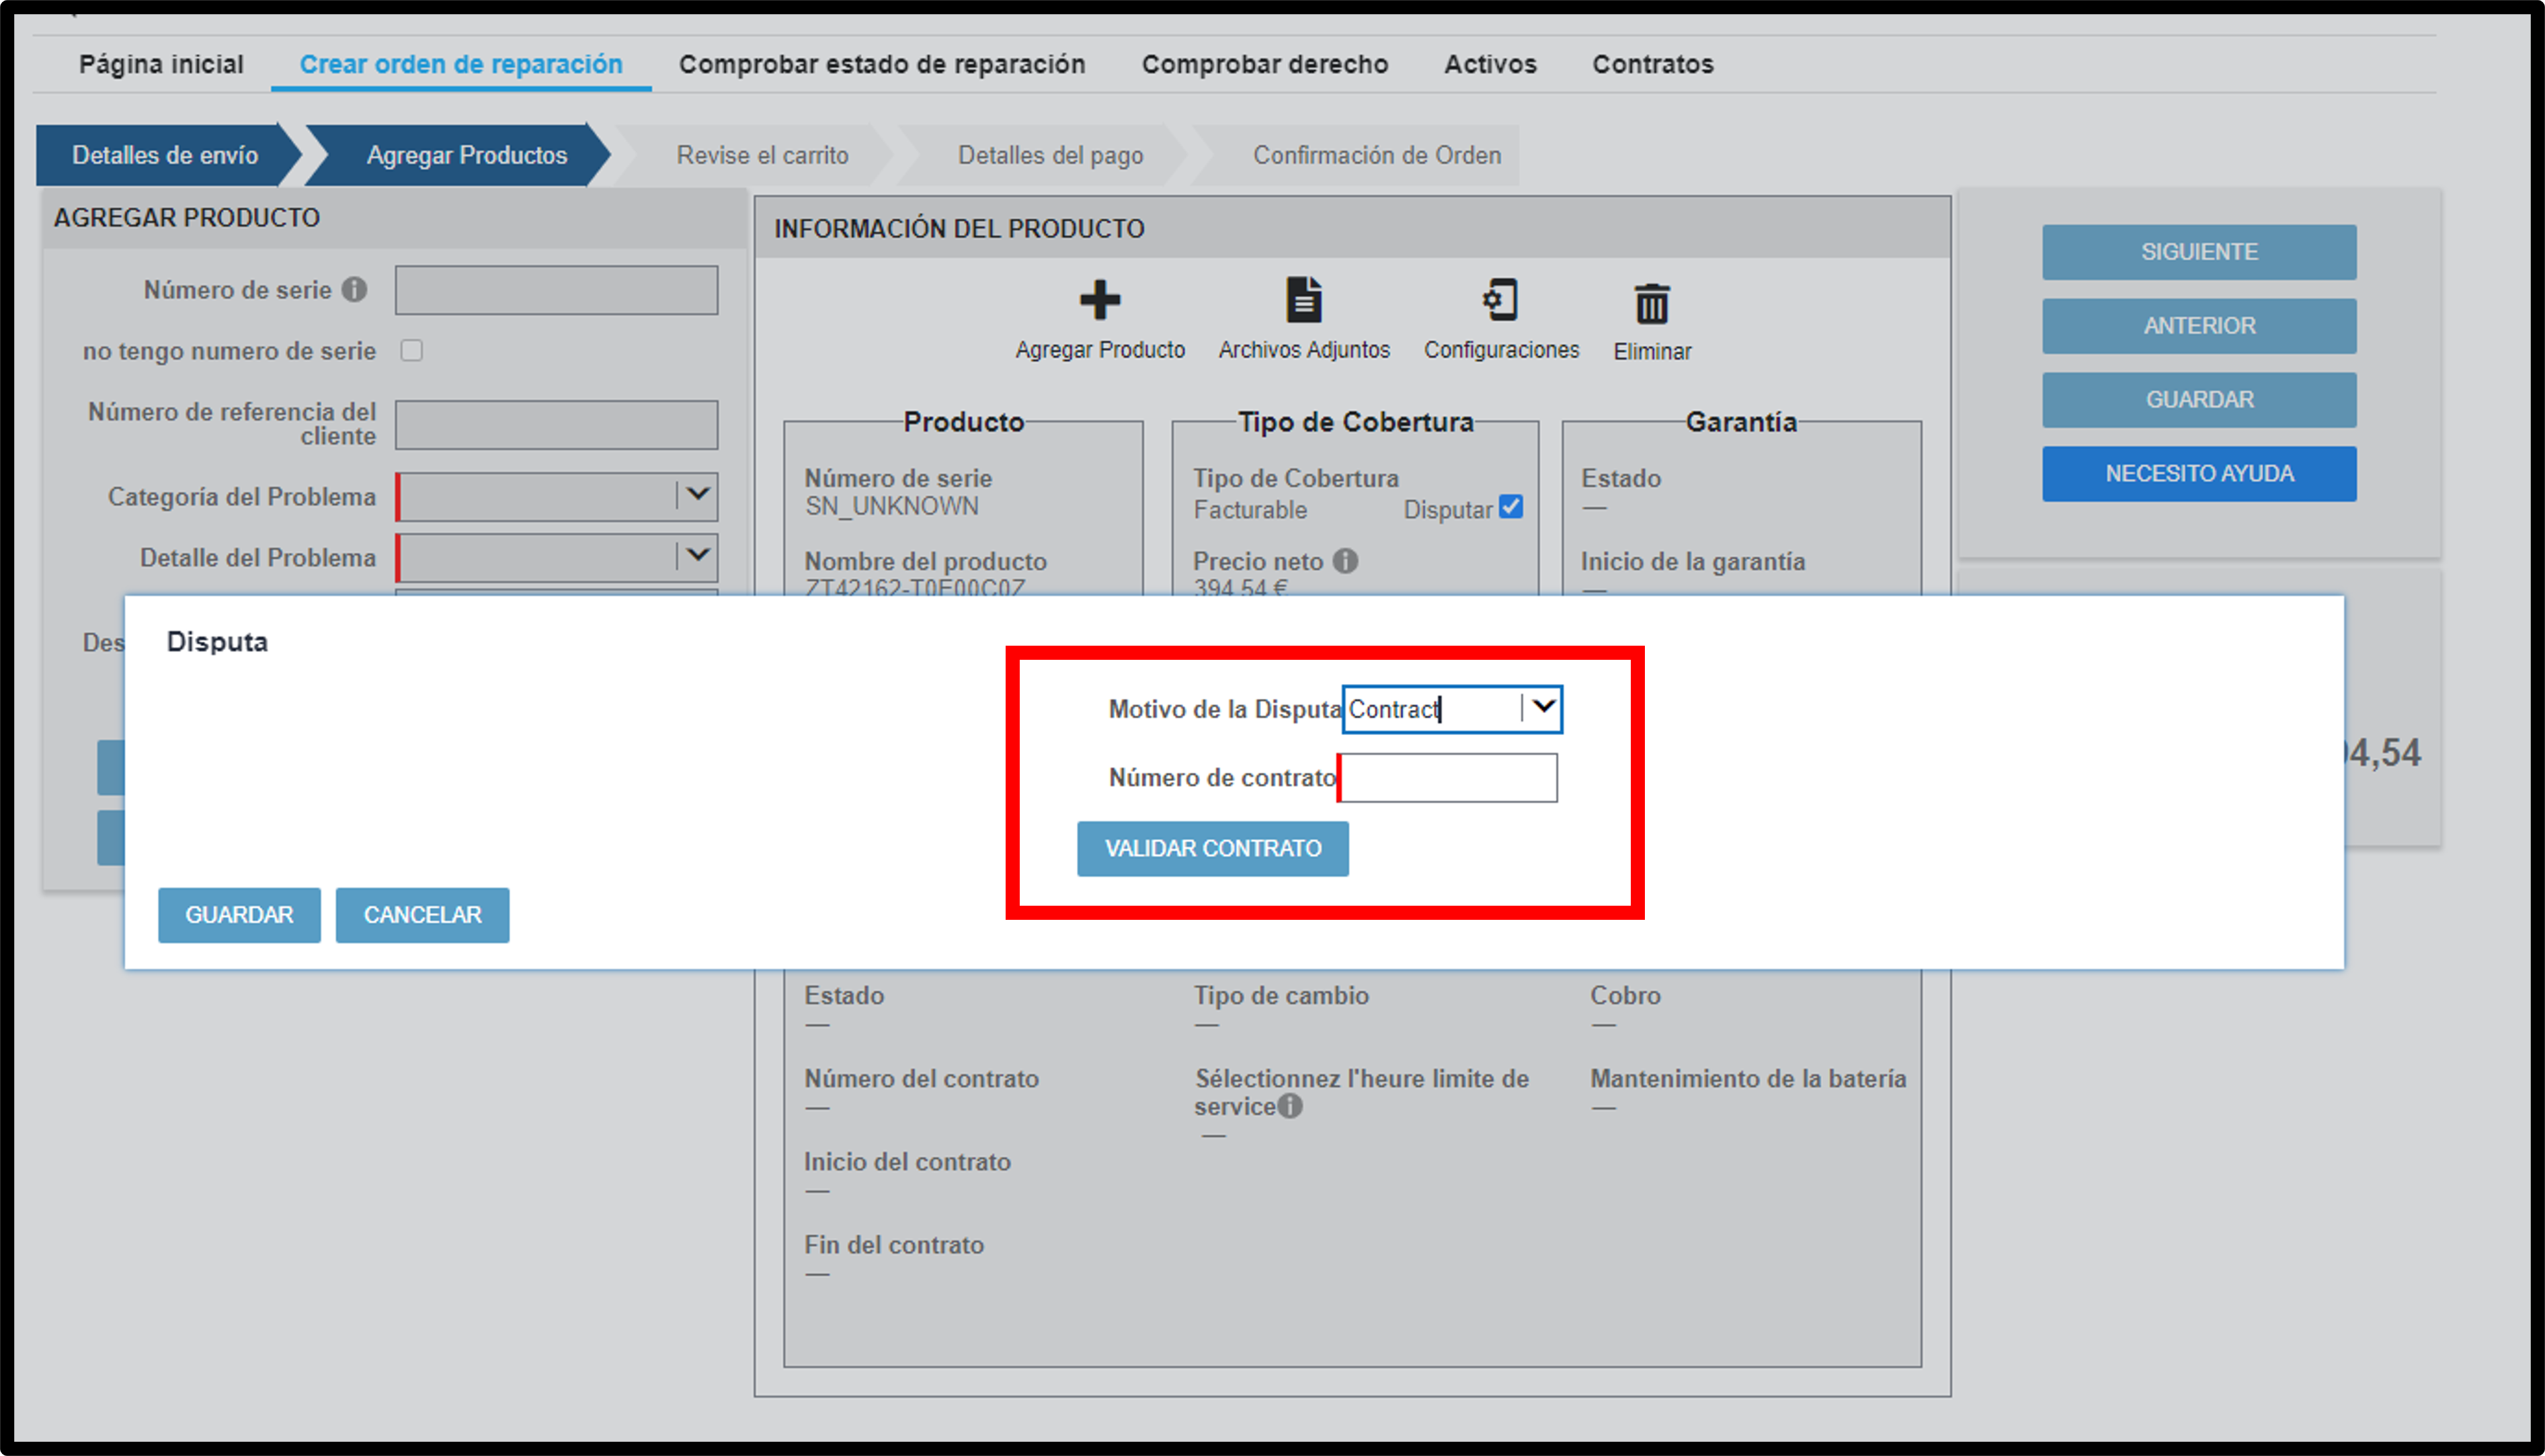Expand Motivo de la Disputa dropdown
The height and width of the screenshot is (1456, 2545).
coord(1540,708)
